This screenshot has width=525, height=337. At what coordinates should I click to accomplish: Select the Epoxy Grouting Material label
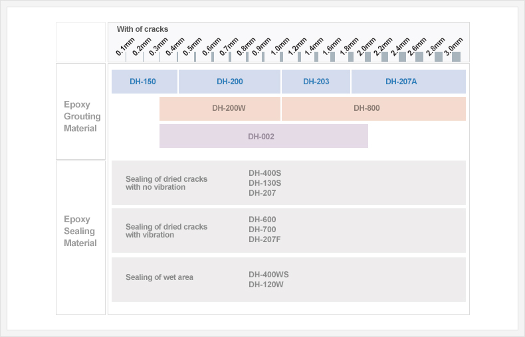coord(82,117)
